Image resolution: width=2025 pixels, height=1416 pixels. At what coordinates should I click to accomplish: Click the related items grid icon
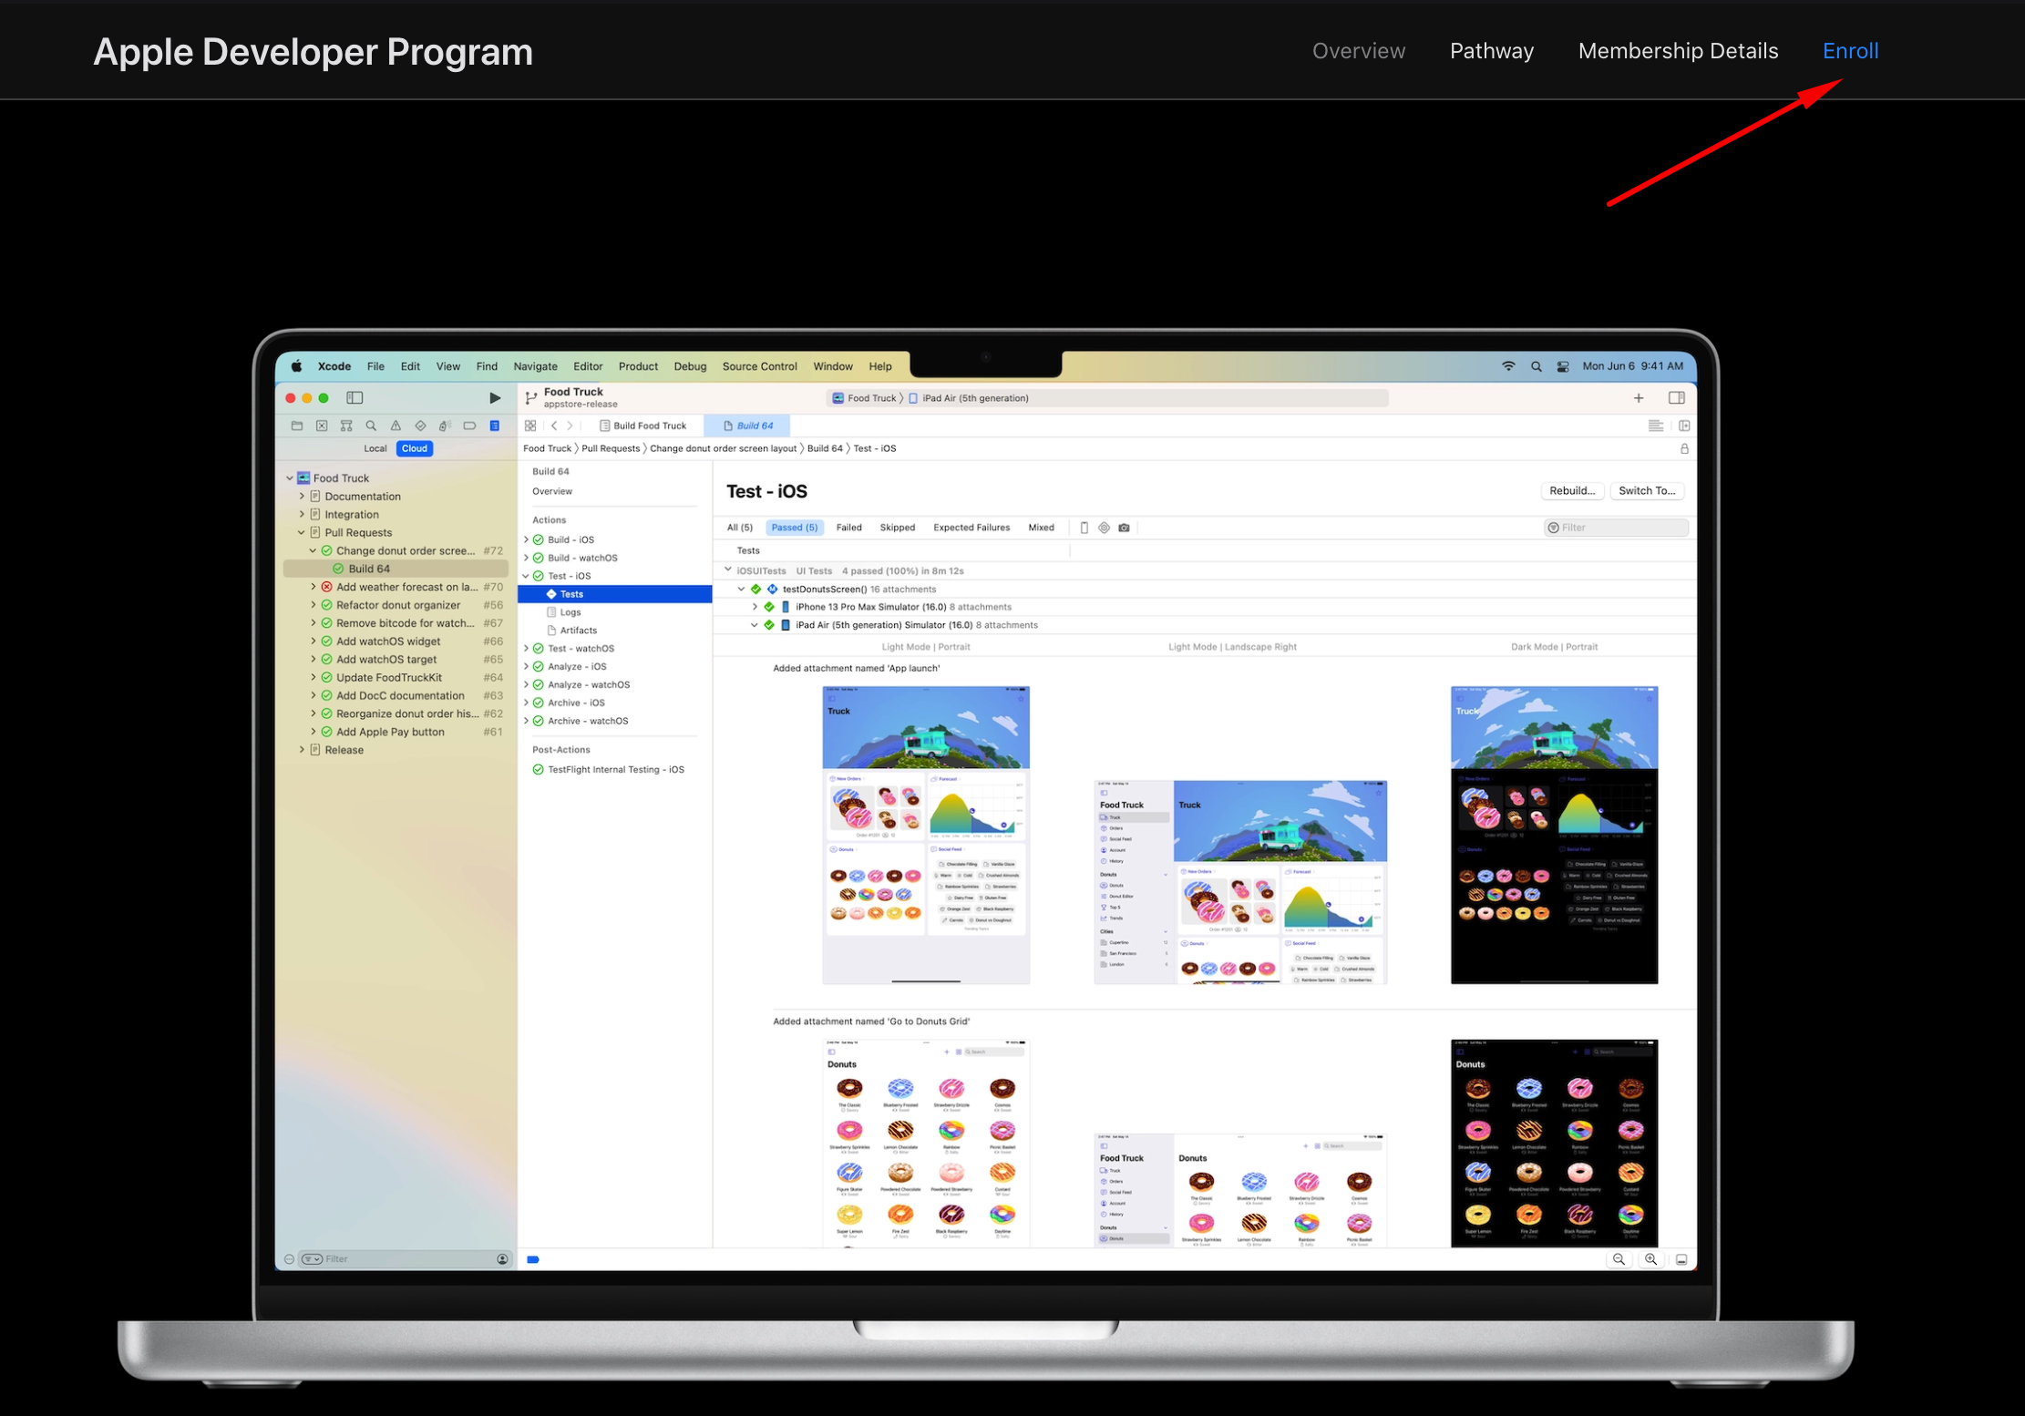coord(530,426)
